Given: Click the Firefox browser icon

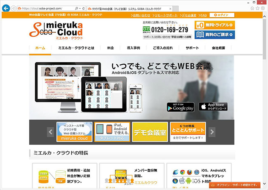Looking at the screenshot, I should point(189,172).
